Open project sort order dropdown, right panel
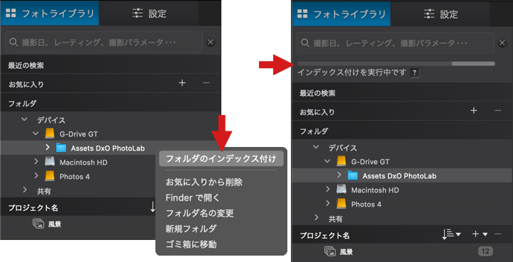Screen dimensions: 513x262 pyautogui.click(x=451, y=234)
